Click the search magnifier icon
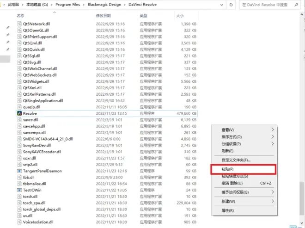 (296, 5)
